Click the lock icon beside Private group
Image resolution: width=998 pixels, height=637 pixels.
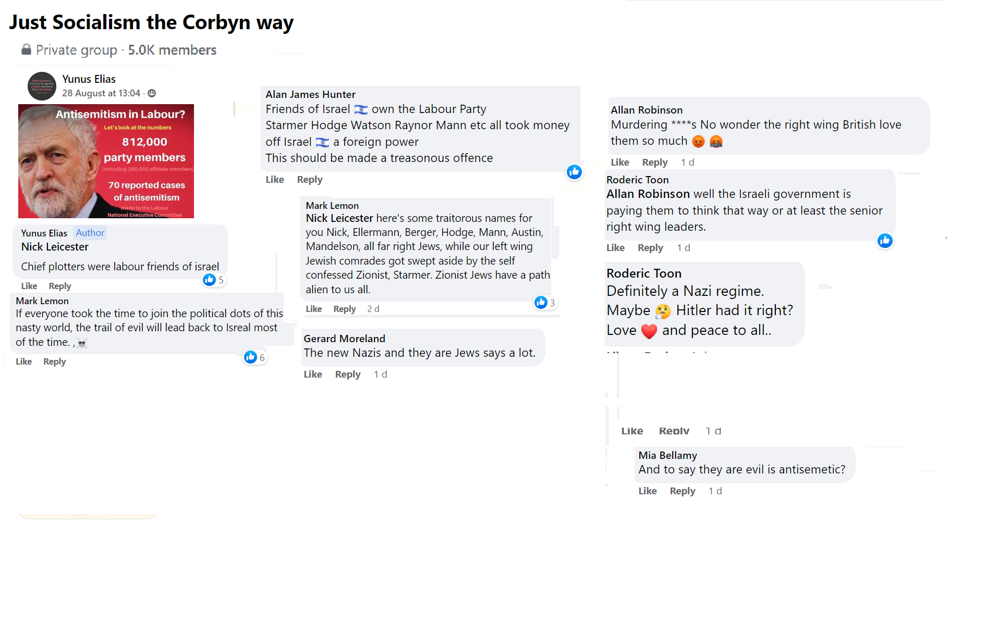pyautogui.click(x=26, y=49)
